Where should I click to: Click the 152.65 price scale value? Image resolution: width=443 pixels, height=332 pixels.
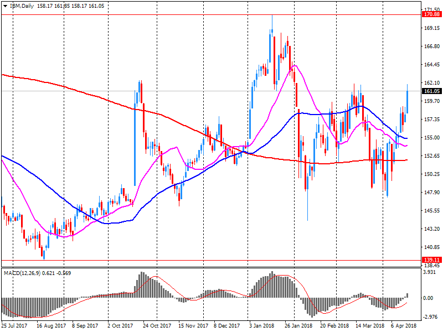pyautogui.click(x=432, y=156)
